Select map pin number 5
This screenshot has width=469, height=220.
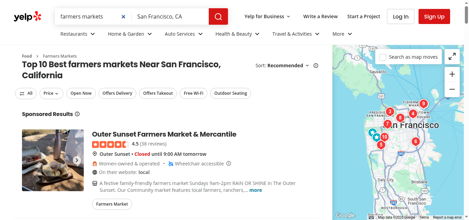[x=381, y=145]
